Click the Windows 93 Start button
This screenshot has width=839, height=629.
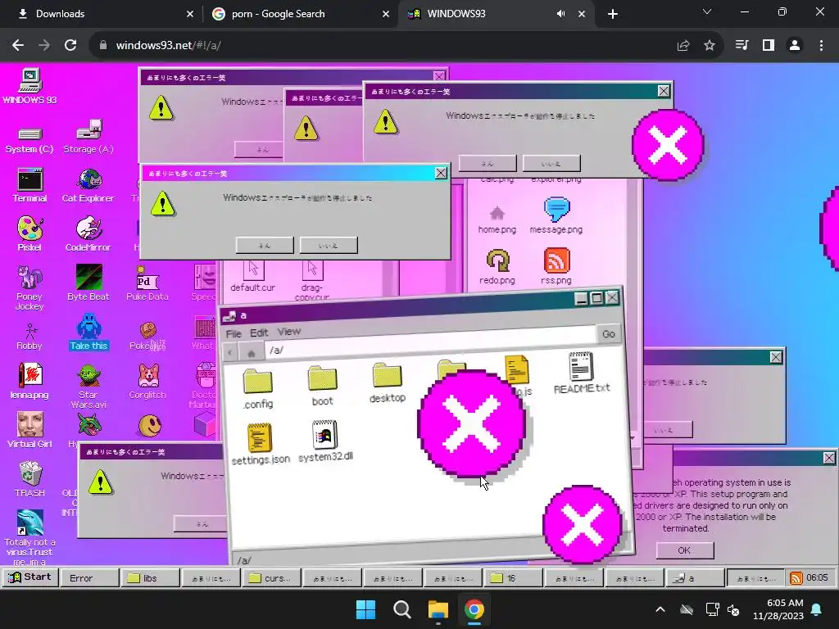pyautogui.click(x=29, y=577)
